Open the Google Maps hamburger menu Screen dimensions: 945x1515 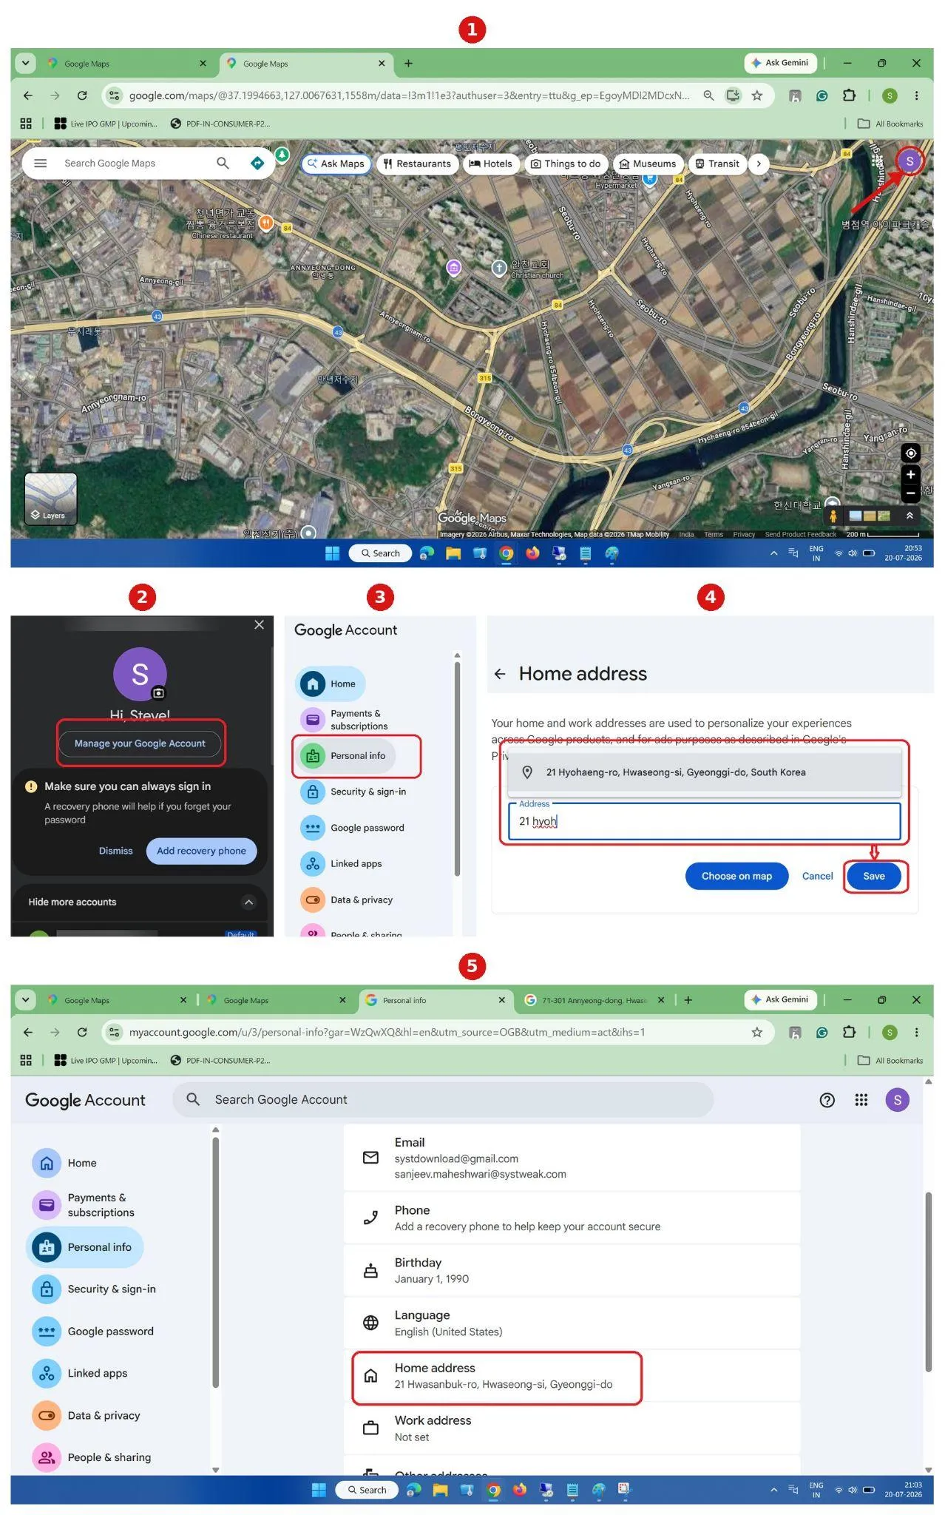pos(41,163)
